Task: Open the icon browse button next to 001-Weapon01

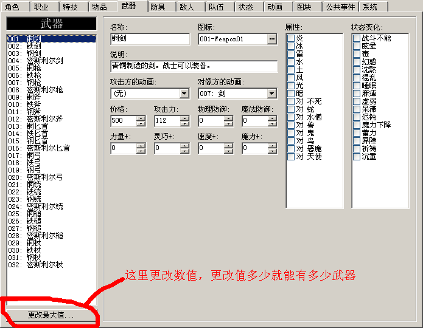Action: tap(272, 39)
